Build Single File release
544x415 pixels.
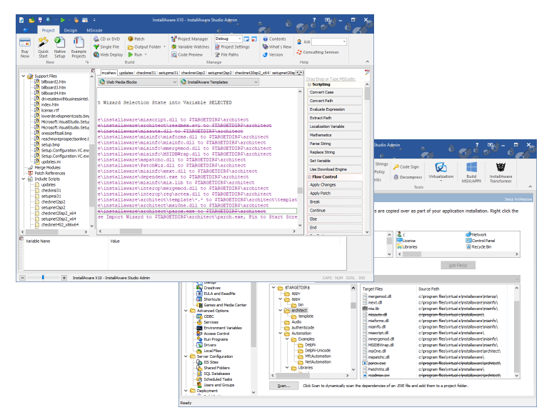tap(106, 47)
